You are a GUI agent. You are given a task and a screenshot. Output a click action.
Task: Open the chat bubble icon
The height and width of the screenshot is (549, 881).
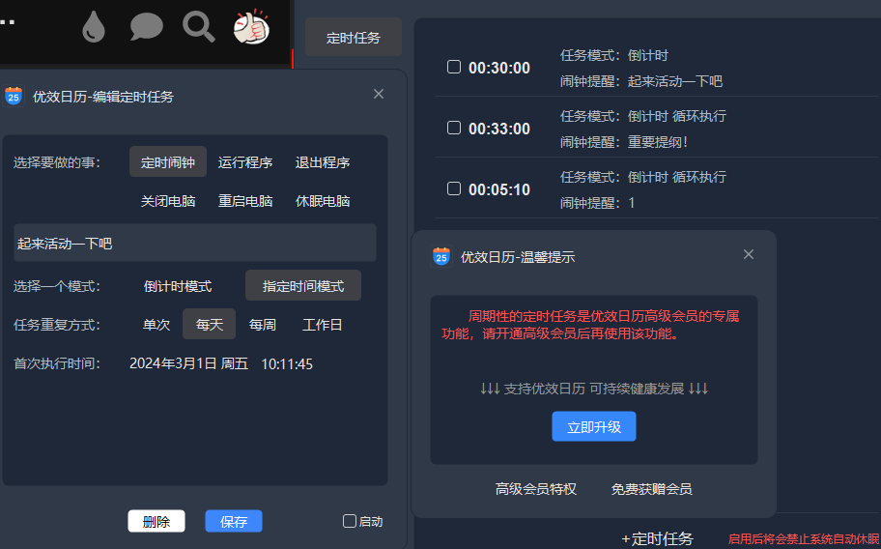[x=146, y=27]
